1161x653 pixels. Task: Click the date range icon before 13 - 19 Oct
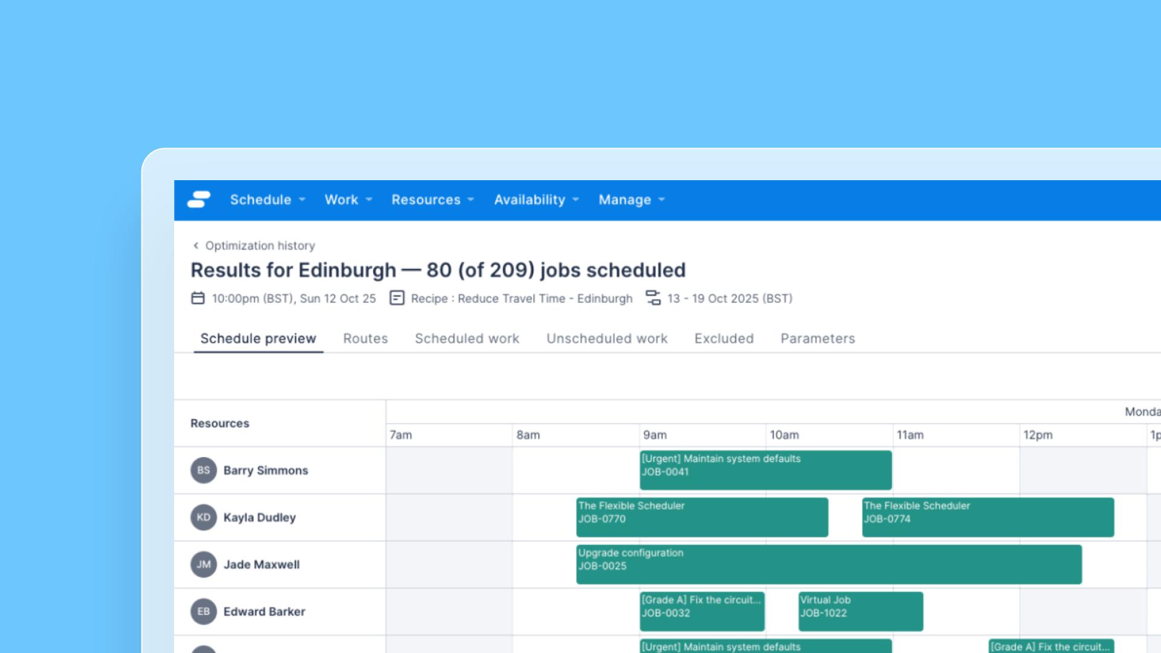[653, 298]
